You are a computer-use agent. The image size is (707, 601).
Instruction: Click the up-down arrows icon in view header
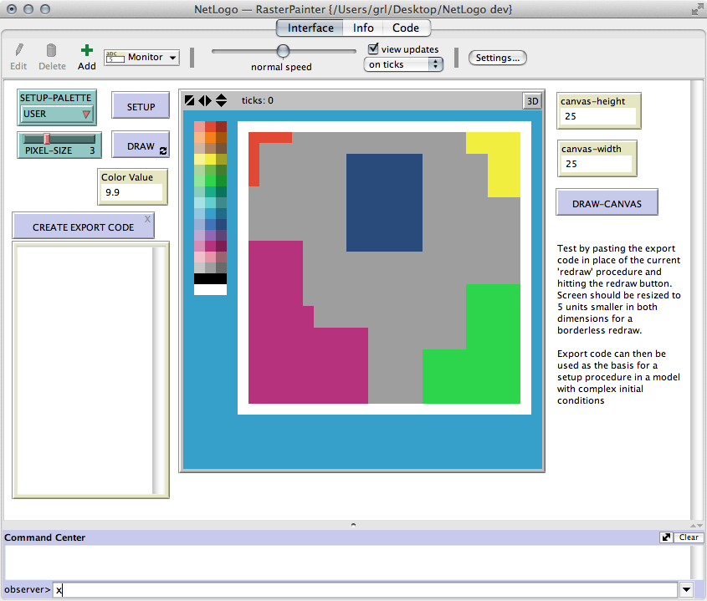[x=221, y=100]
